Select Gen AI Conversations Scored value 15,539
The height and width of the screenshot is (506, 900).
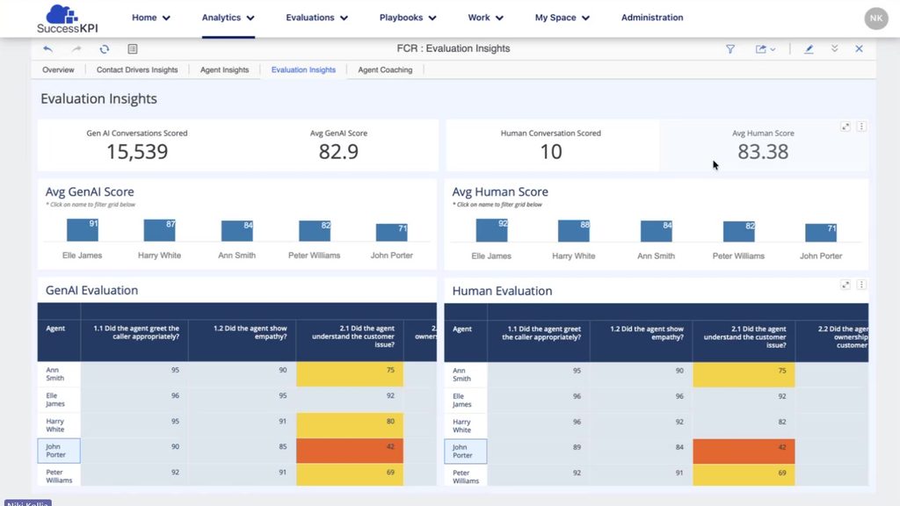pos(137,152)
